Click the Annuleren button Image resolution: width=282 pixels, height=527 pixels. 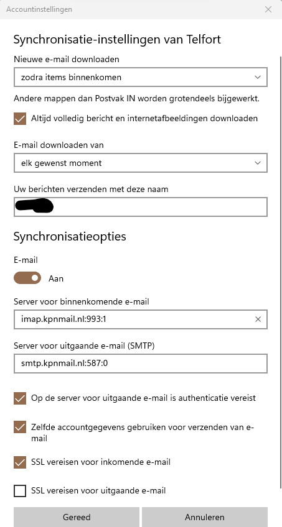205,517
